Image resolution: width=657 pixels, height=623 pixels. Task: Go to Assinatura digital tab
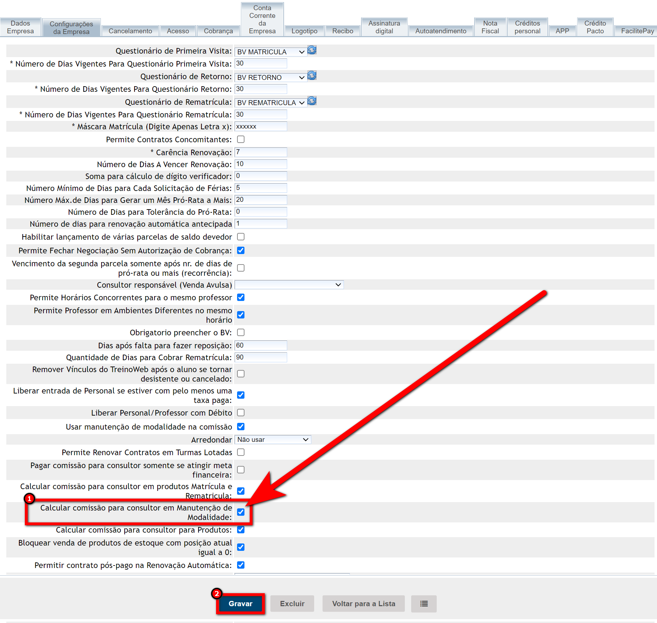click(x=384, y=27)
